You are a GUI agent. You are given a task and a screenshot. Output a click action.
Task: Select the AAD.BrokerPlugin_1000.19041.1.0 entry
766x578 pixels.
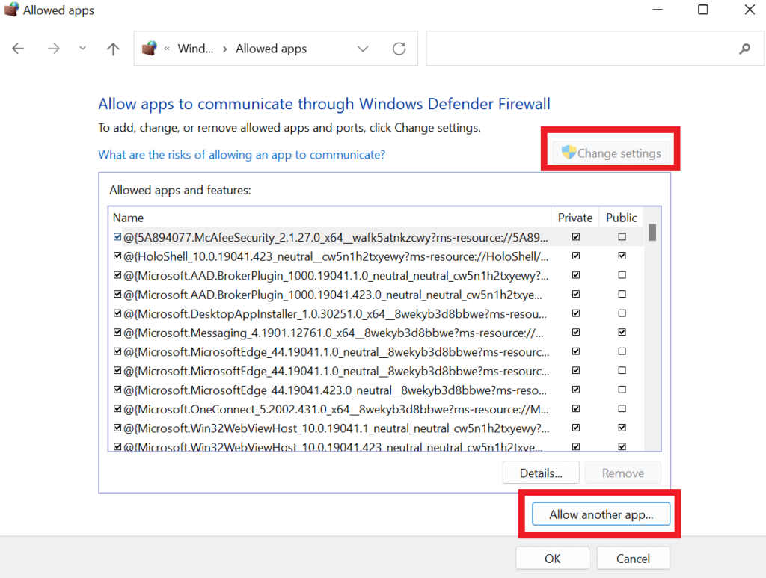[x=336, y=275]
